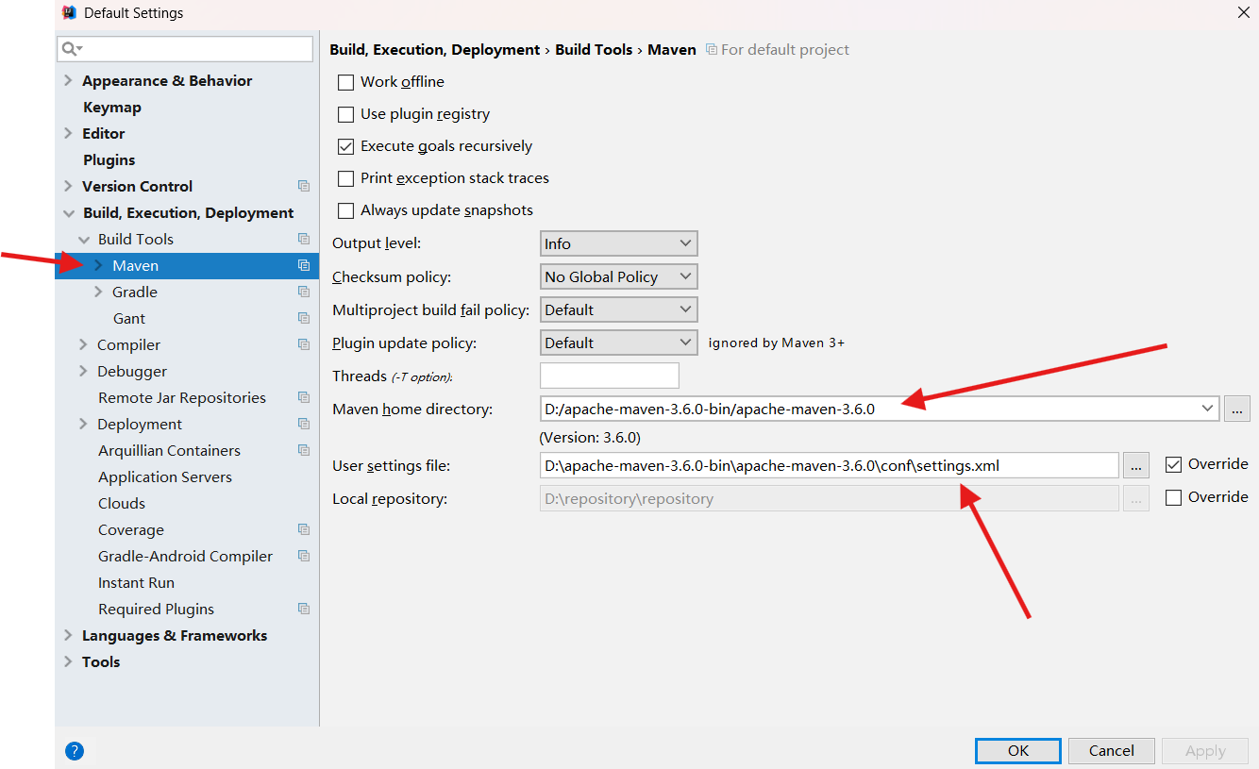Click project-level icon beside Gradle
Screen dimensions: 1259x769
303,293
